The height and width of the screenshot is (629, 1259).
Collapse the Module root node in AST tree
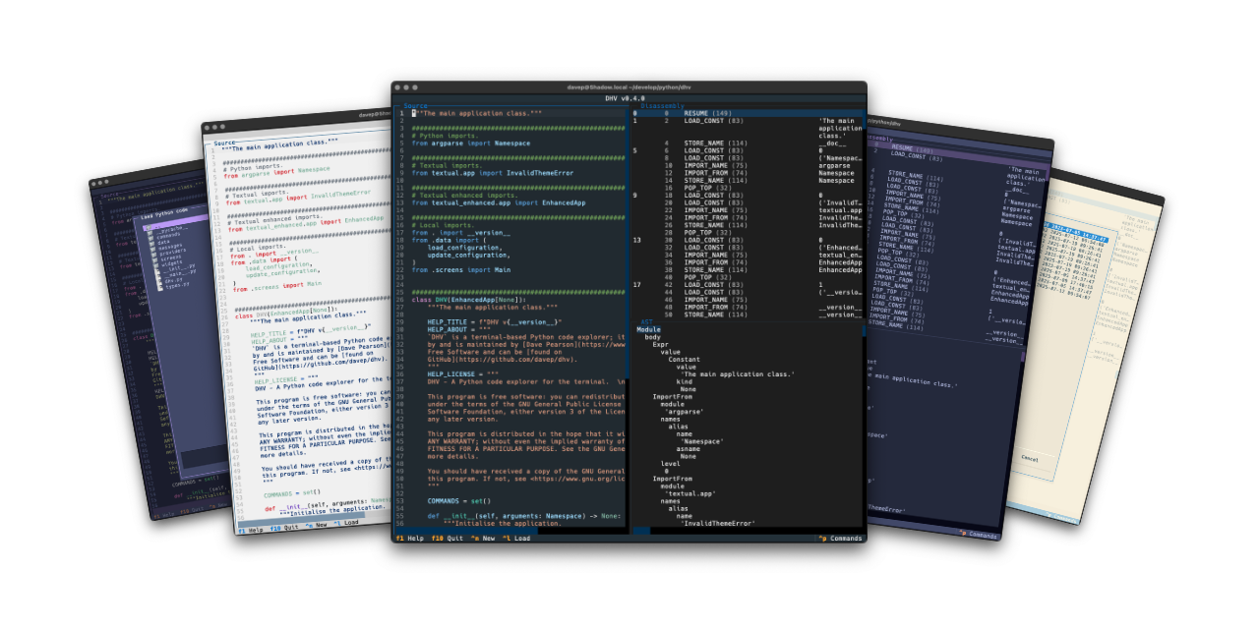pyautogui.click(x=648, y=329)
